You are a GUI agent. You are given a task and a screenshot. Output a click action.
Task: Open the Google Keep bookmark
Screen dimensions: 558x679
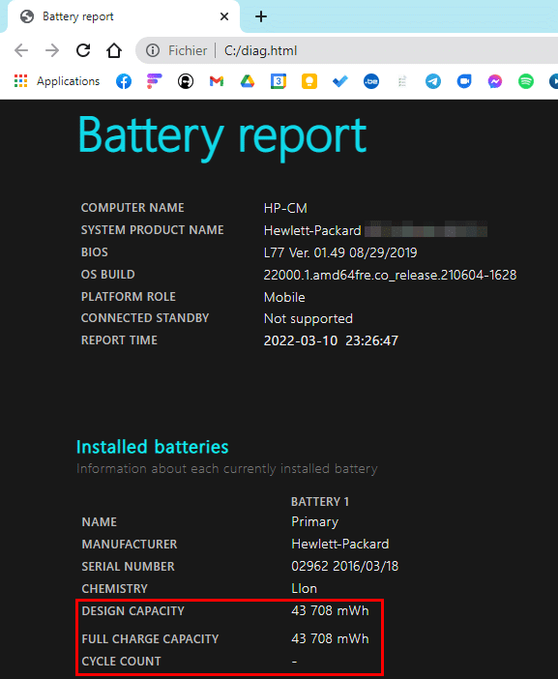tap(309, 81)
